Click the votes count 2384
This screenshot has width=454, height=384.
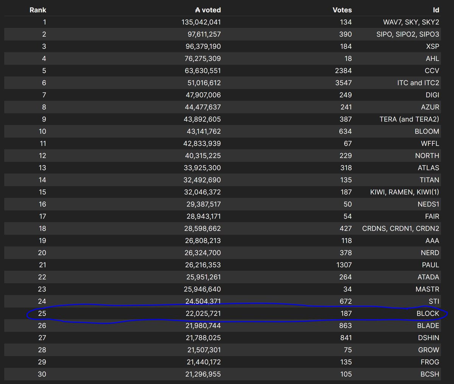pos(344,71)
